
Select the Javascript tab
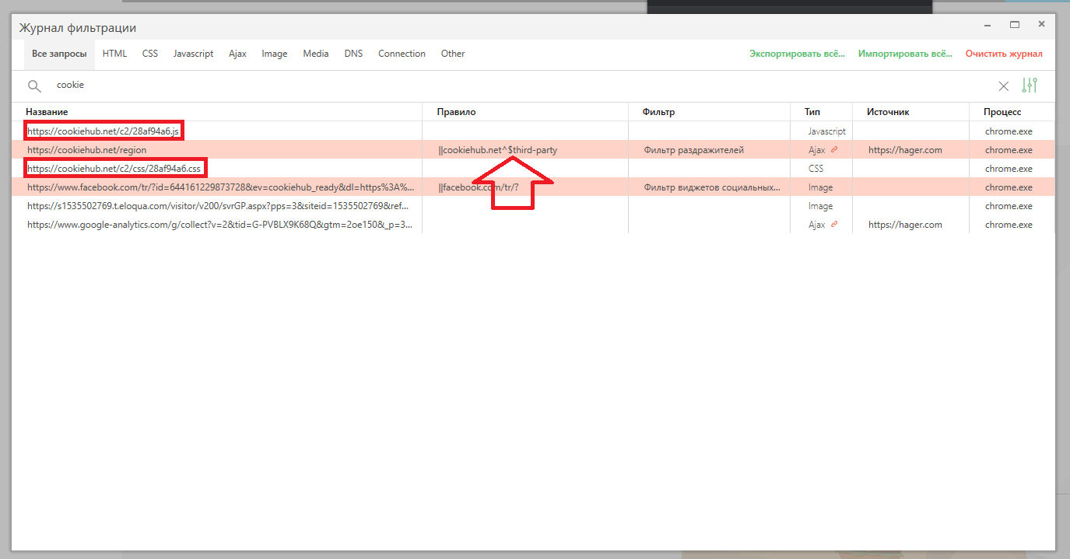pos(193,53)
